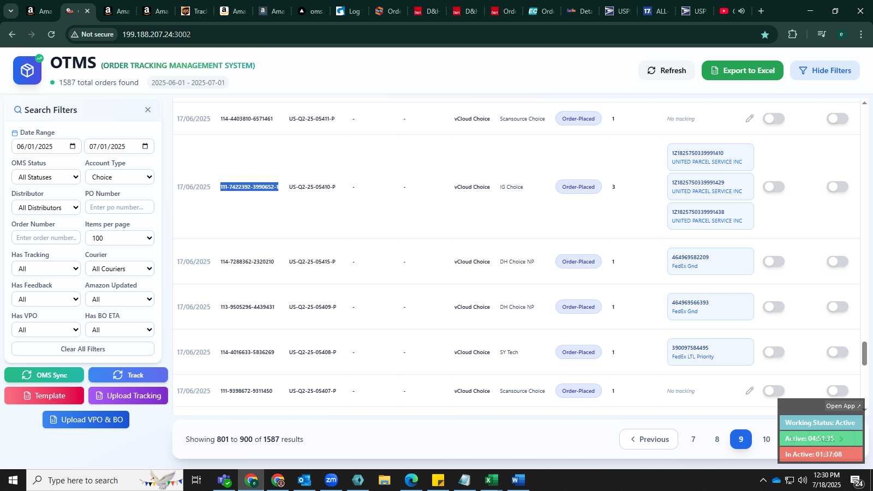Screen dimensions: 873x491
Task: Open File Explorer from the taskbar
Action: 385,480
